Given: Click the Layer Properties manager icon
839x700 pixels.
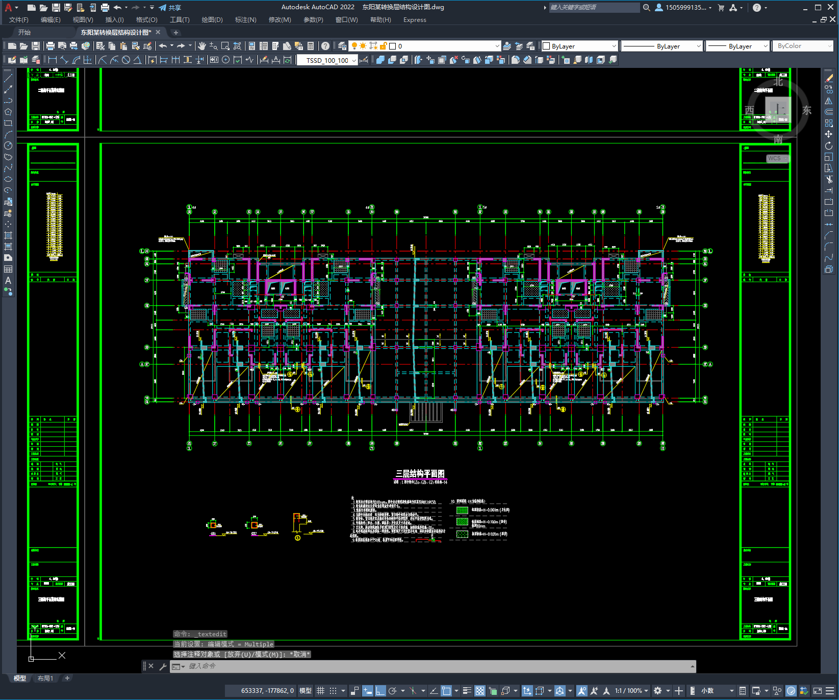Looking at the screenshot, I should point(342,46).
